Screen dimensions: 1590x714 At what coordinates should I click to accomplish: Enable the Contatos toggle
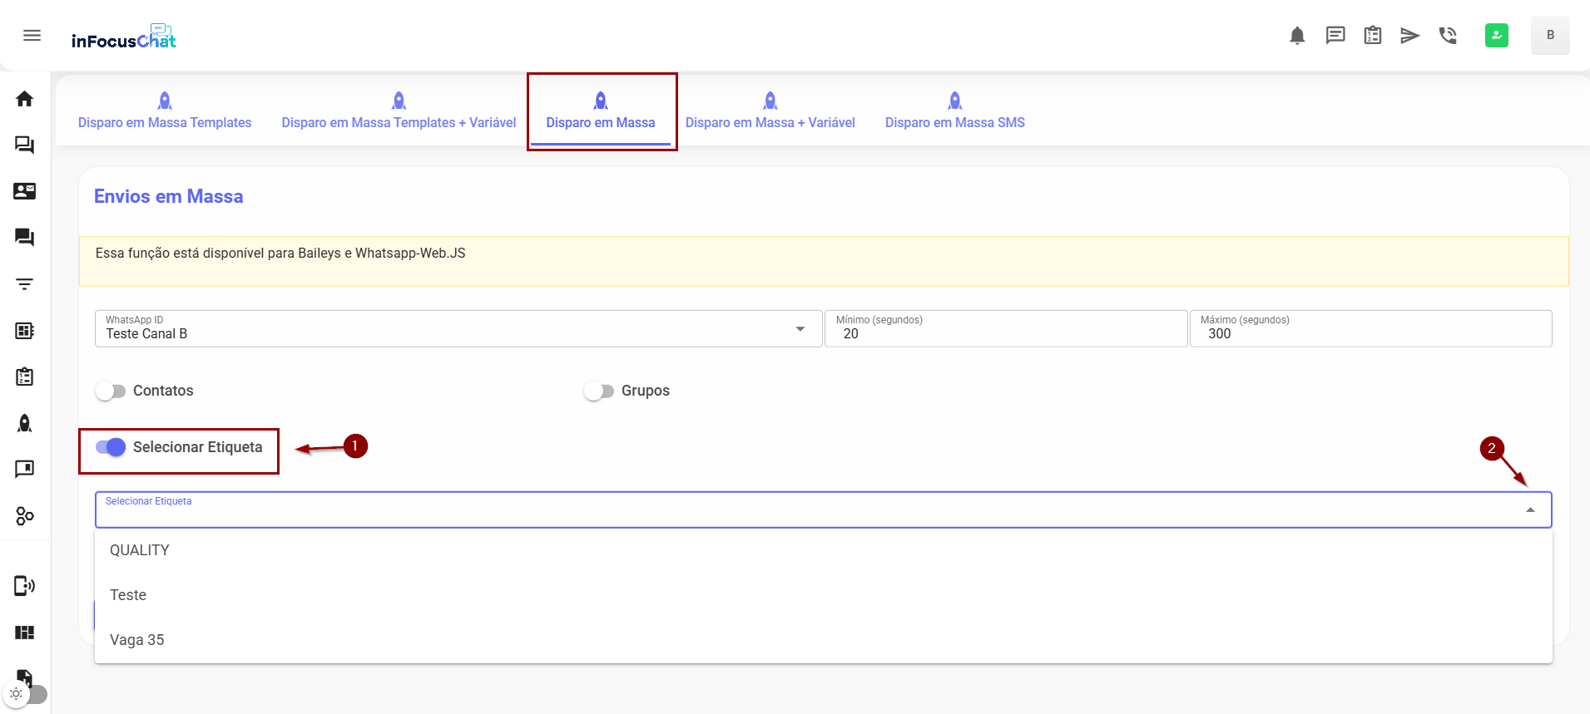pyautogui.click(x=111, y=391)
